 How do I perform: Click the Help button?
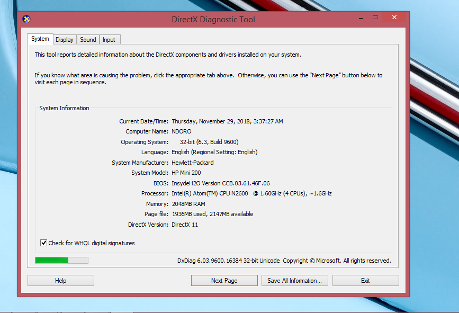(60, 280)
